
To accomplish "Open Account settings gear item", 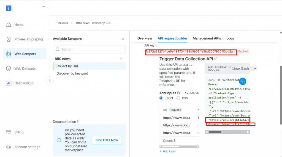I will (x=27, y=147).
